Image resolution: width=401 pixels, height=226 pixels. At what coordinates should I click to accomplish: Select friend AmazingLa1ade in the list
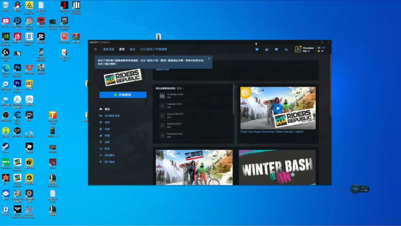[x=194, y=96]
